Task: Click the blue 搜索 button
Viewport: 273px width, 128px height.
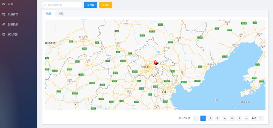Action: tap(90, 5)
